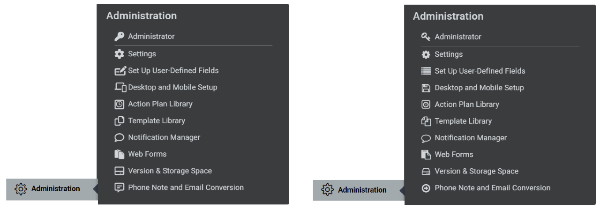Click the left Administration sidebar button

[x=52, y=189]
